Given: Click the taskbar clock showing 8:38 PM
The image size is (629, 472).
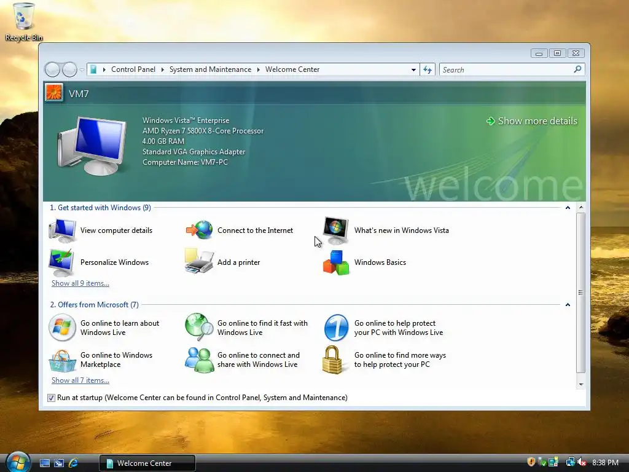Looking at the screenshot, I should (x=605, y=462).
